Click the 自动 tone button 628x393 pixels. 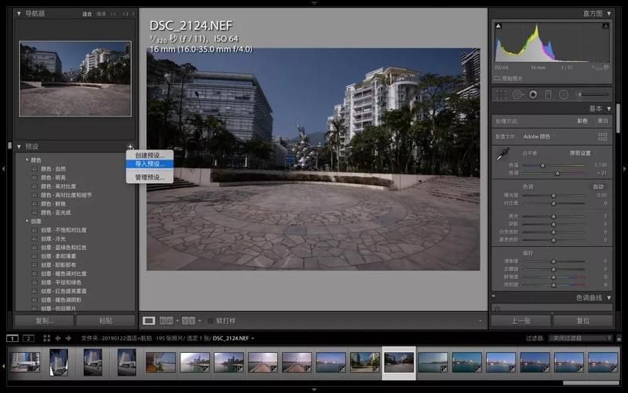598,187
